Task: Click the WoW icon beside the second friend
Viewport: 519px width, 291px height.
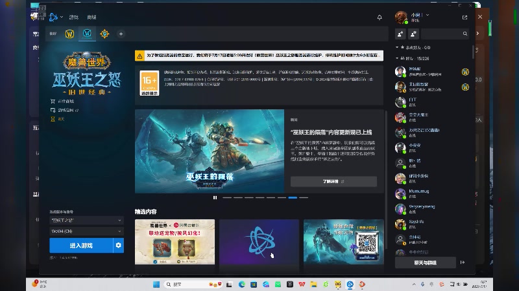Action: click(x=465, y=87)
